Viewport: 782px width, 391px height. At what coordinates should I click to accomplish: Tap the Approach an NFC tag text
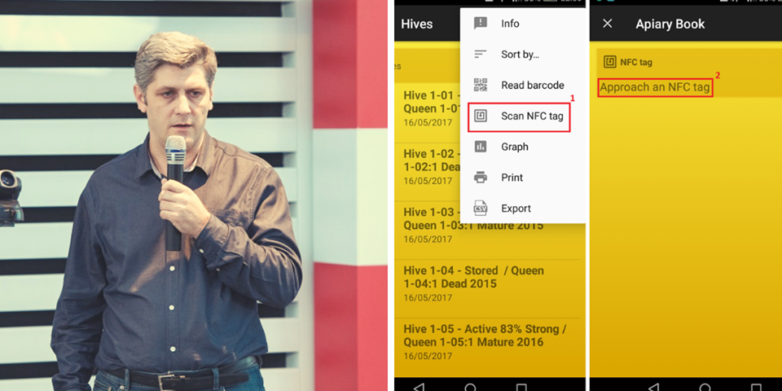pyautogui.click(x=655, y=87)
